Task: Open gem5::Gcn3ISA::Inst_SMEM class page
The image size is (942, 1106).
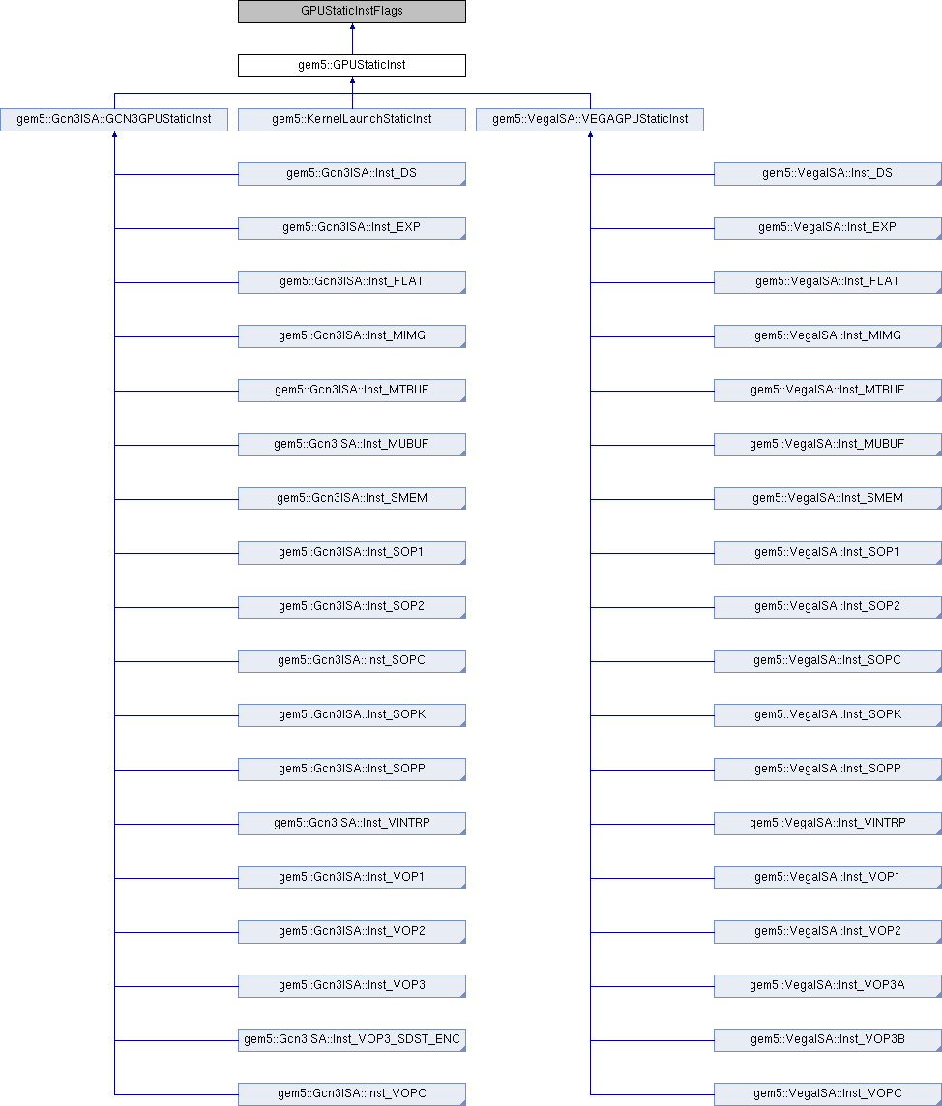Action: point(352,499)
